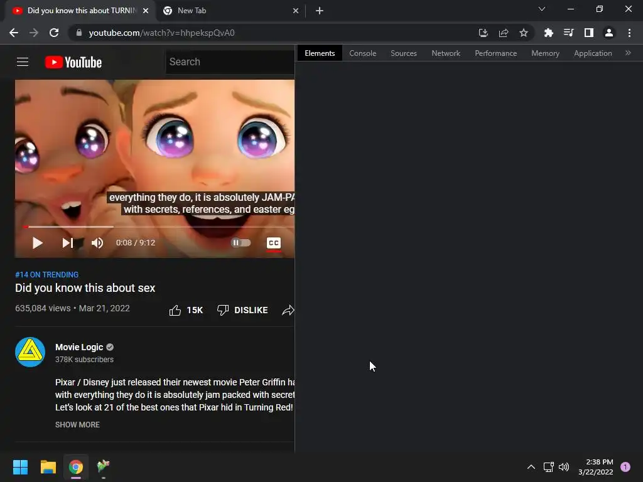Open the Memory DevTools tab
This screenshot has height=482, width=643.
point(546,53)
